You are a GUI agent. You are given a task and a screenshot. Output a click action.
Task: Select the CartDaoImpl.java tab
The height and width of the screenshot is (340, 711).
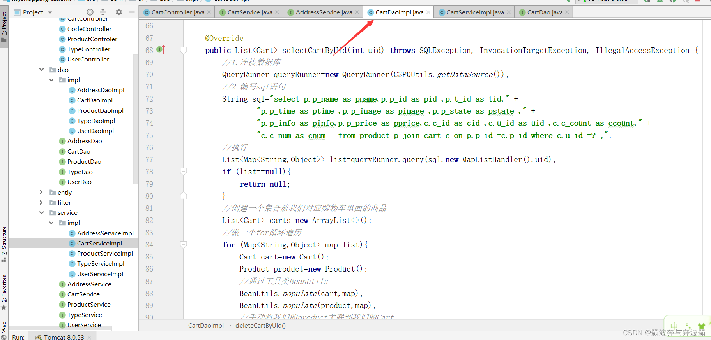[x=400, y=12]
